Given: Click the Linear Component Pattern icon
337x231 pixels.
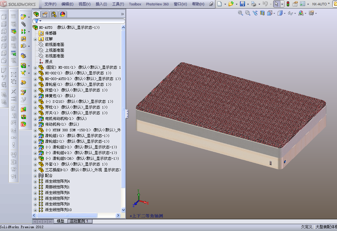Looking at the screenshot, I should [23, 31].
